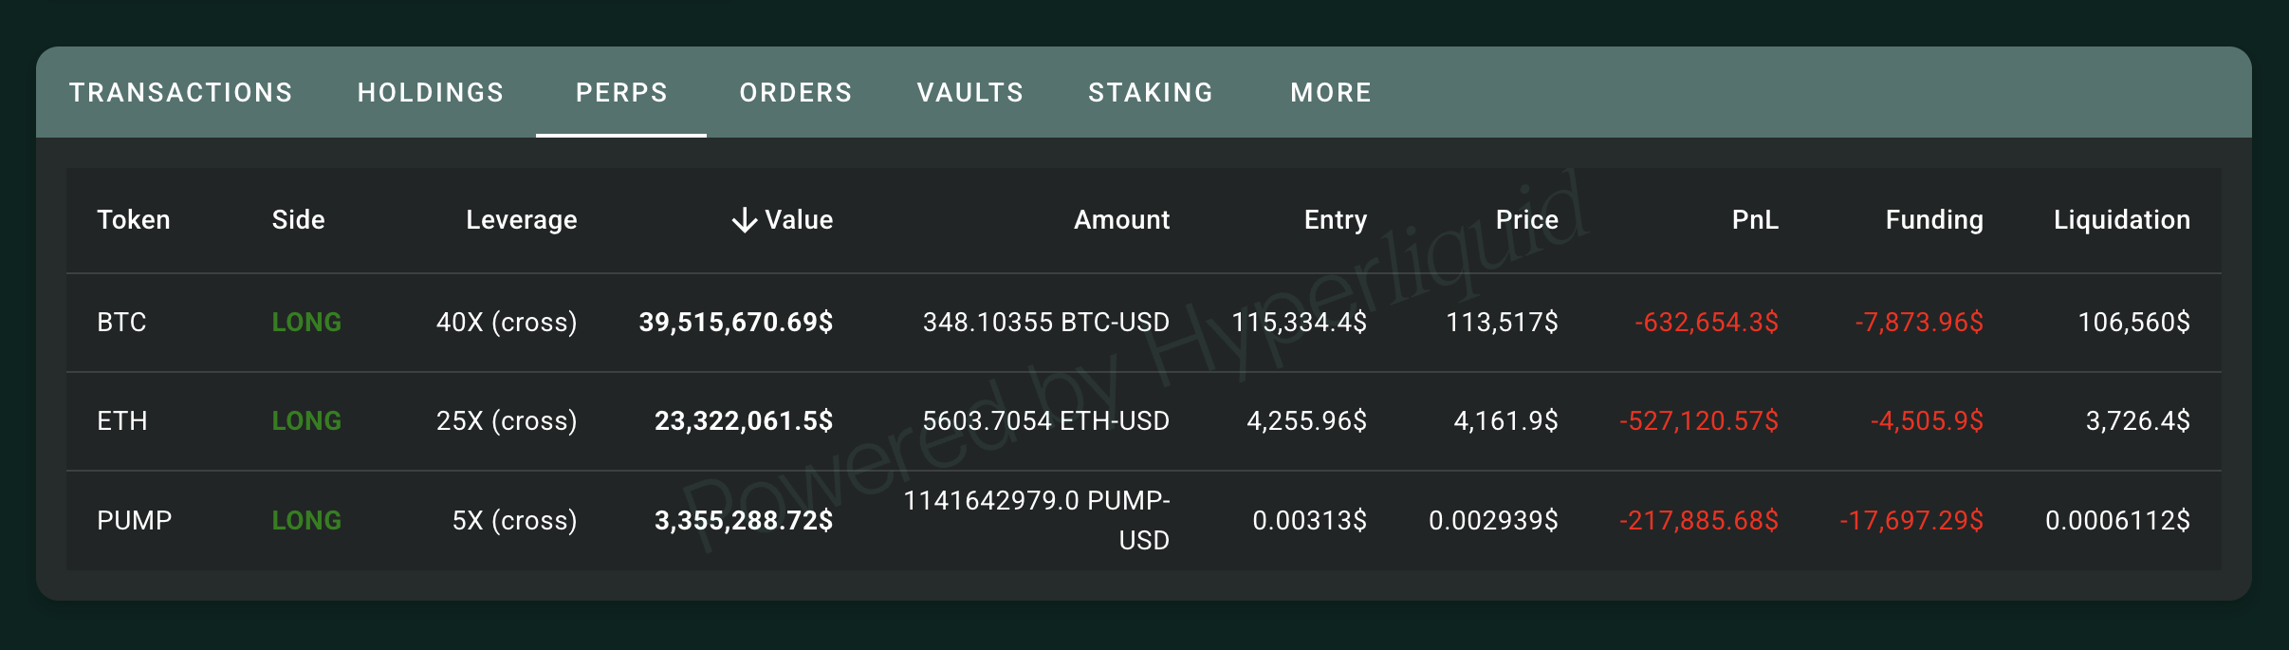Sort by the Leverage column header
The height and width of the screenshot is (650, 2289).
pos(521,220)
